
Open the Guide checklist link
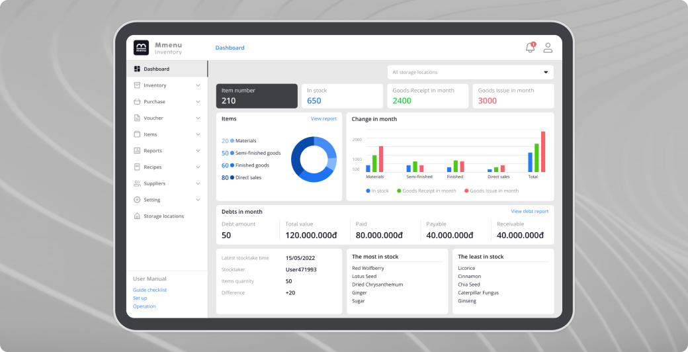(x=150, y=290)
